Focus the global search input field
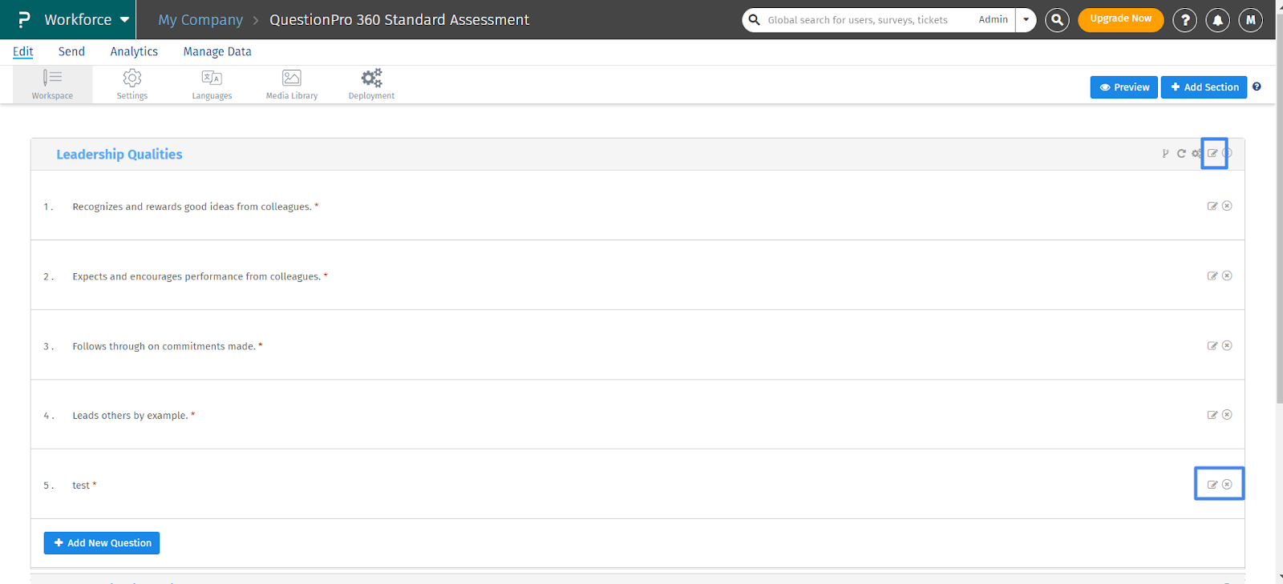This screenshot has width=1283, height=584. tap(866, 20)
